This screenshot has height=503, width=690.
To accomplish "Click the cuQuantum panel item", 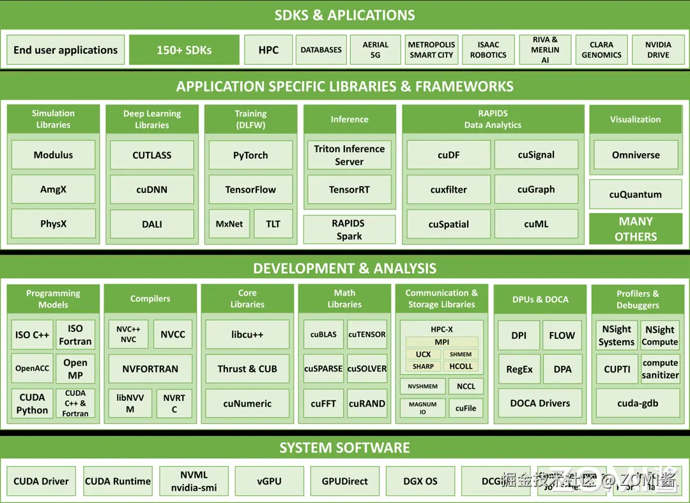I will click(x=635, y=194).
